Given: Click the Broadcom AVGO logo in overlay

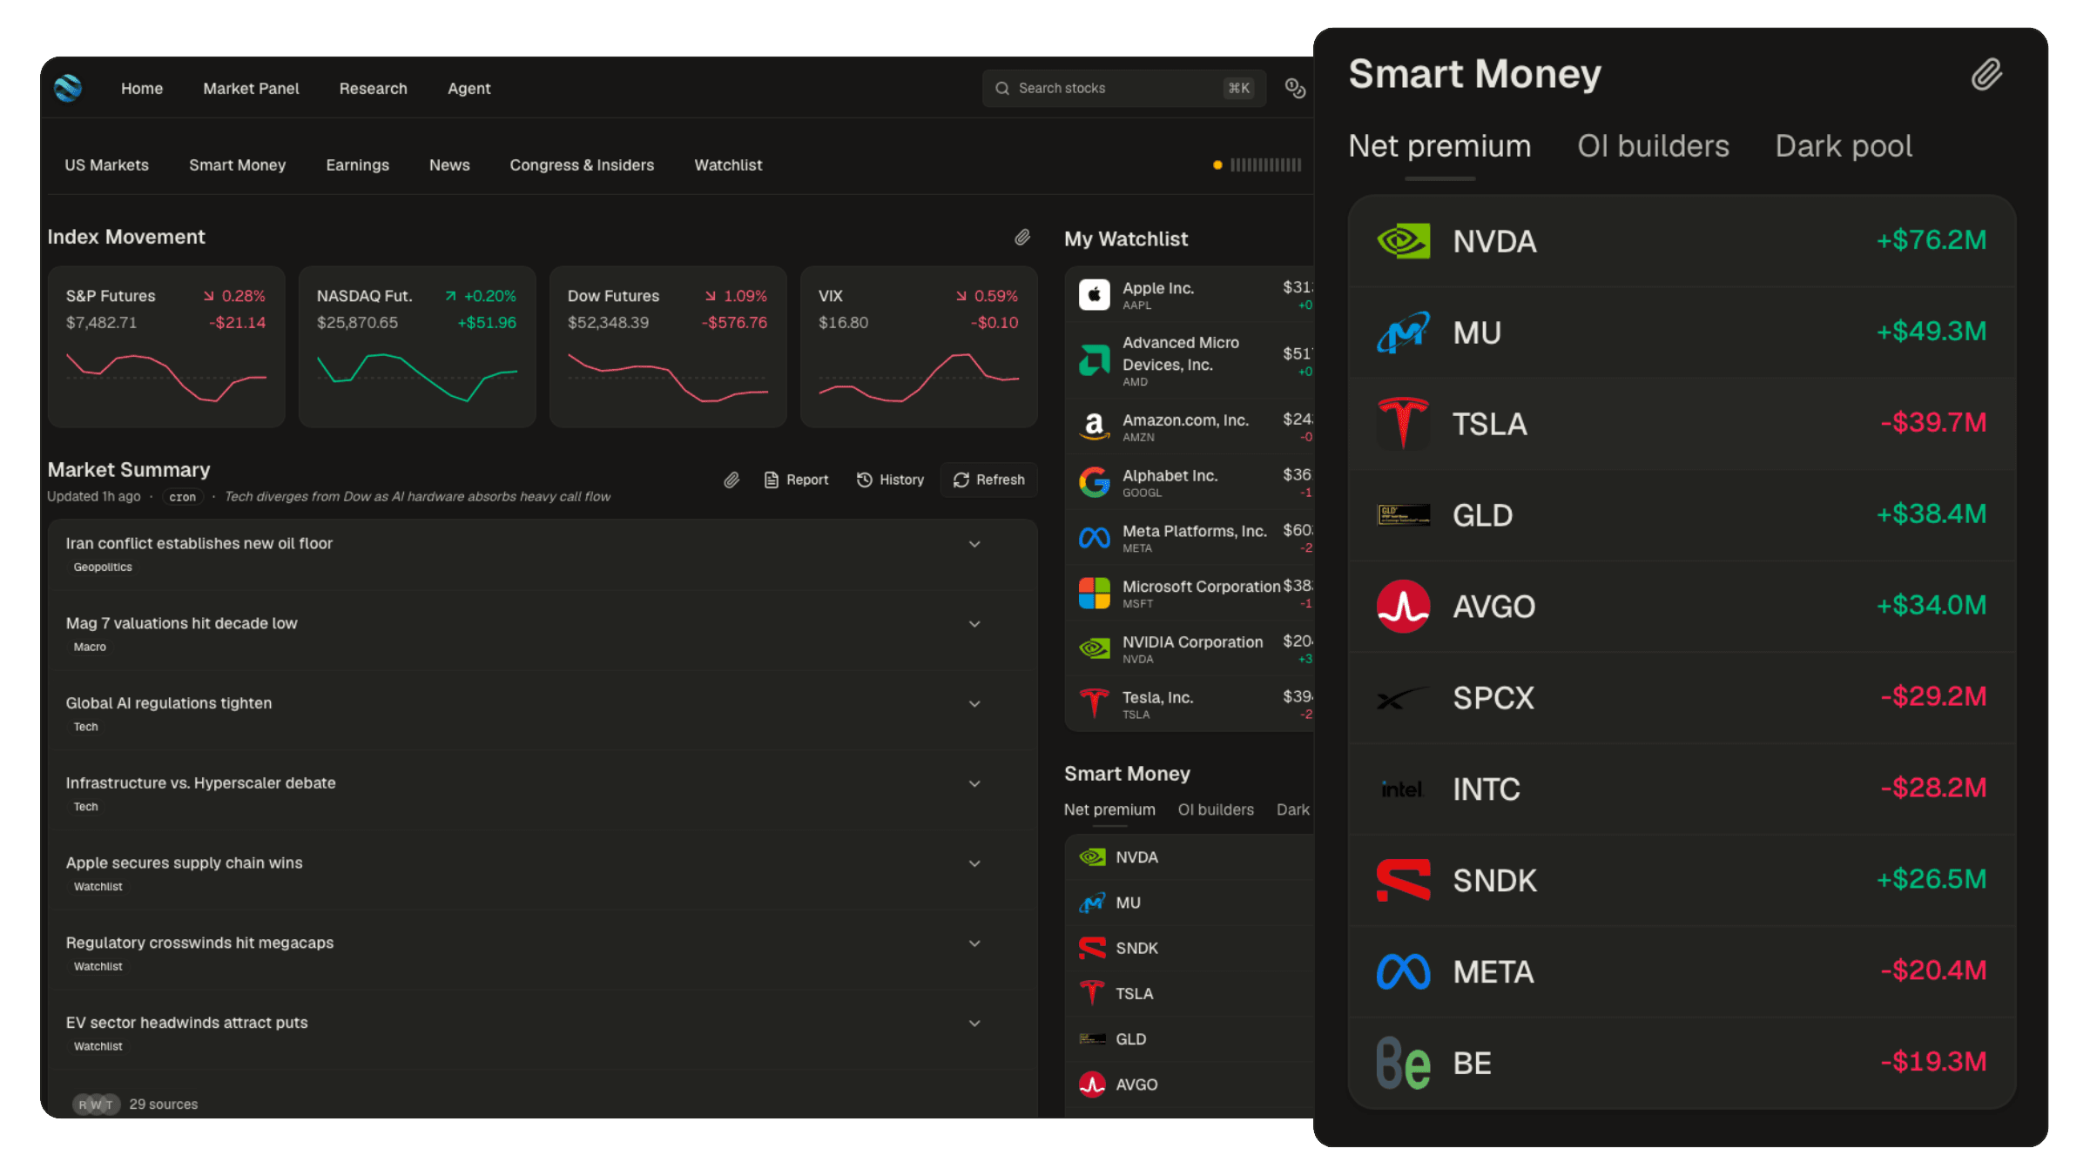Looking at the screenshot, I should [x=1403, y=607].
